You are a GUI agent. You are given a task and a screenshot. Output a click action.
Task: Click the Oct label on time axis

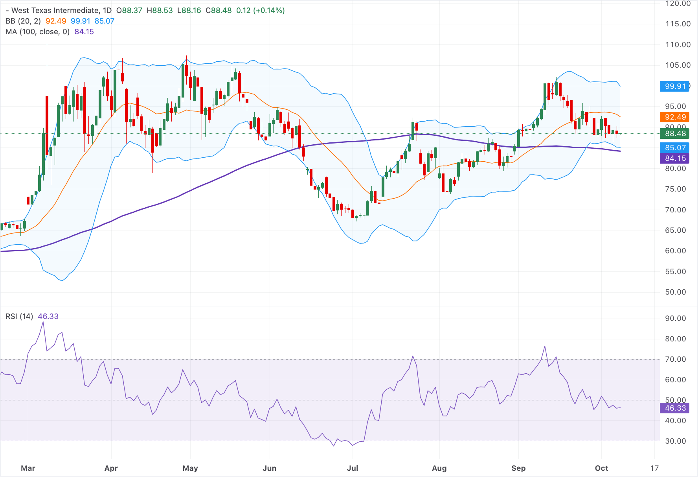coord(602,468)
